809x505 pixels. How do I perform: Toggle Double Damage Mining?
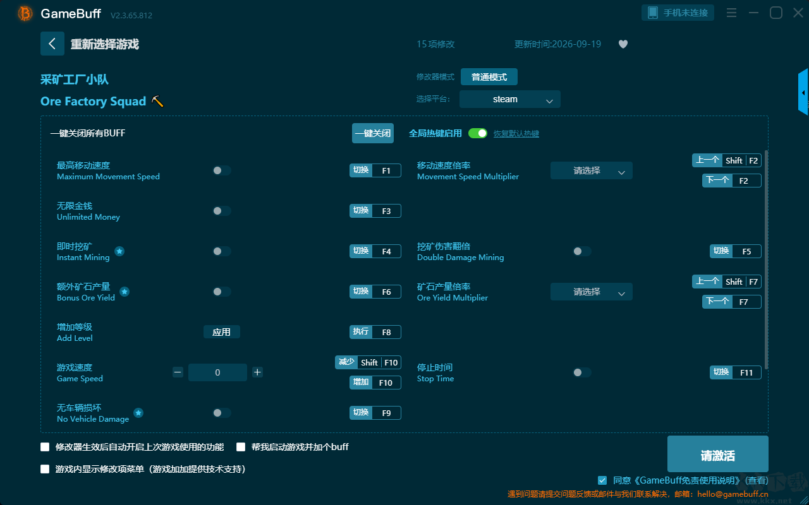(x=581, y=251)
